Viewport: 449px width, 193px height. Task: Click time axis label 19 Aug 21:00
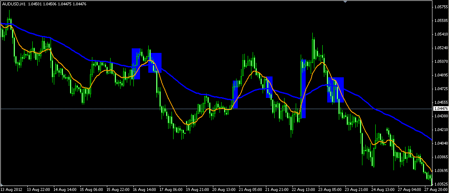click(198, 190)
